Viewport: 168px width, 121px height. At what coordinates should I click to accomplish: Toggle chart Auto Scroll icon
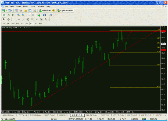coord(29,15)
